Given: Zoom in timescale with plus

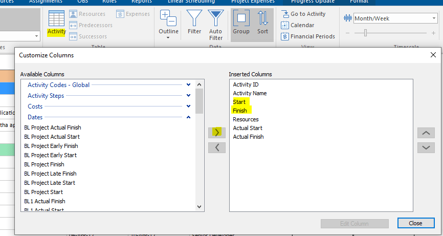Looking at the screenshot, I should click(x=433, y=33).
